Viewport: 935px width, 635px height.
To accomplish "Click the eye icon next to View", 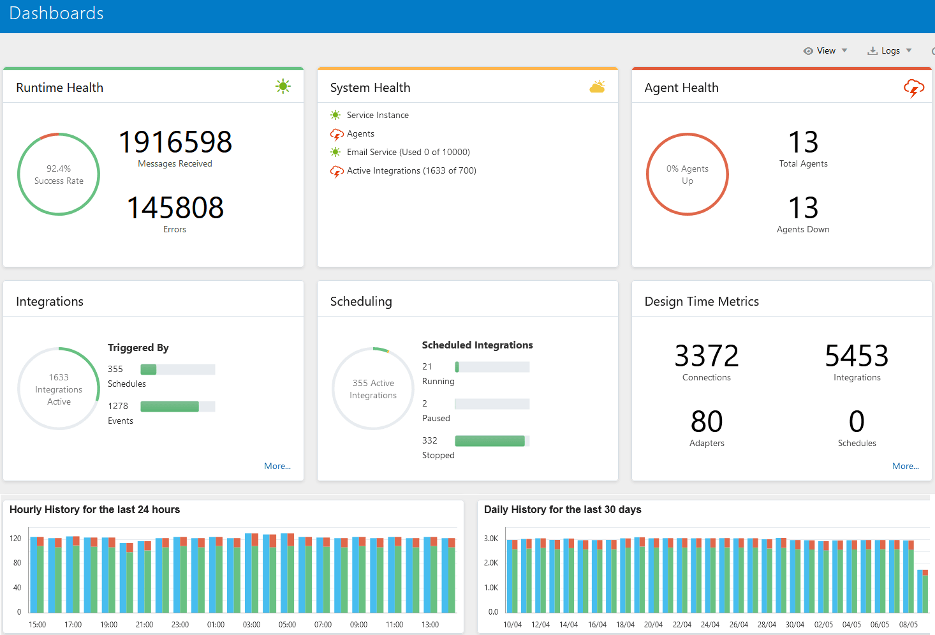I will point(808,51).
